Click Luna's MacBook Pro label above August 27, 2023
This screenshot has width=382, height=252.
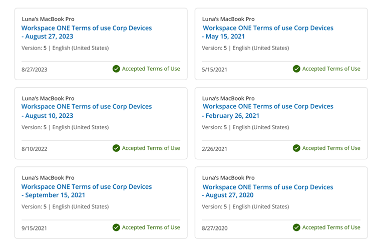tap(48, 19)
